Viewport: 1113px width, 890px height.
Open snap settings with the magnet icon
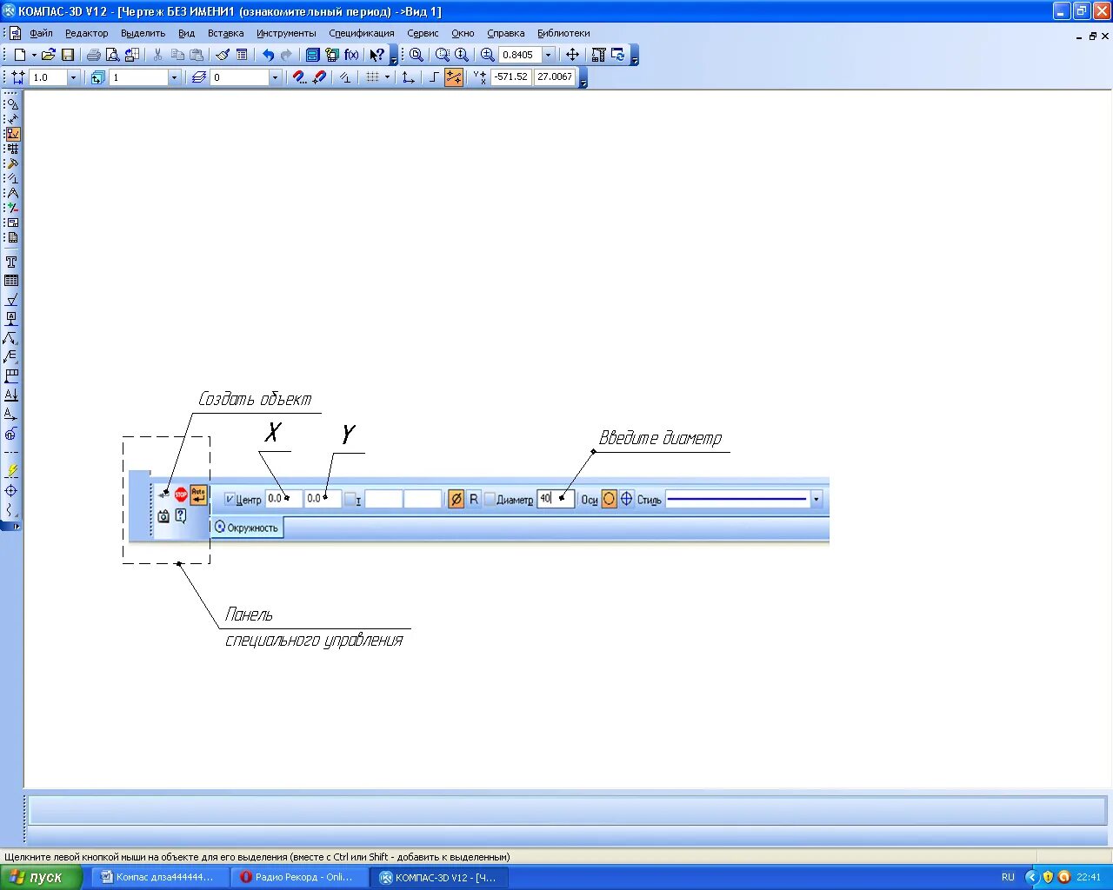pyautogui.click(x=300, y=77)
